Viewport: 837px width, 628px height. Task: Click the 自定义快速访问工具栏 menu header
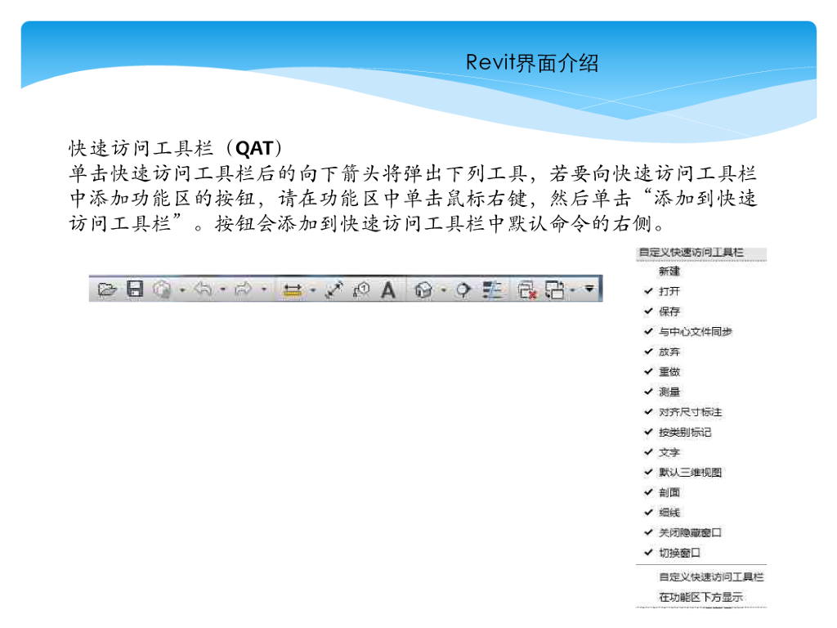click(x=692, y=252)
